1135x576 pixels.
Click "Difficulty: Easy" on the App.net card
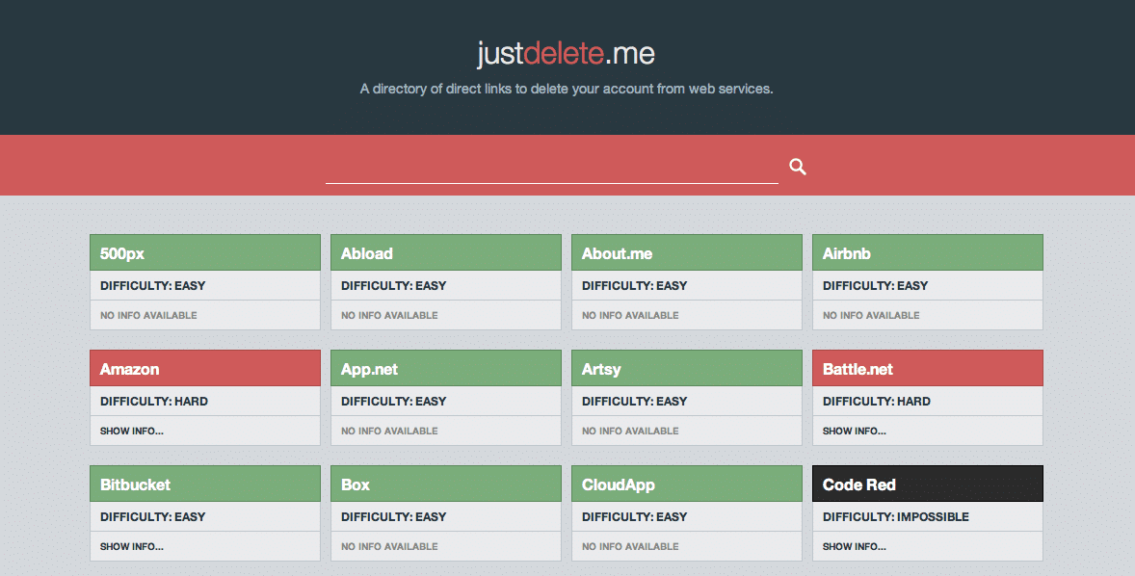coord(394,401)
